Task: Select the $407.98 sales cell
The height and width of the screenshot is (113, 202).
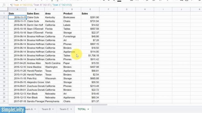Action: click(90, 67)
